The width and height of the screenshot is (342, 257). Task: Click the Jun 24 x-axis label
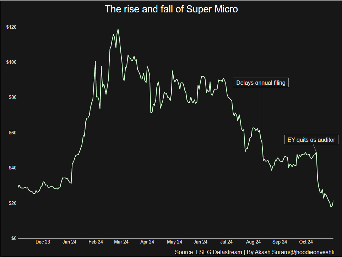coord(200,242)
